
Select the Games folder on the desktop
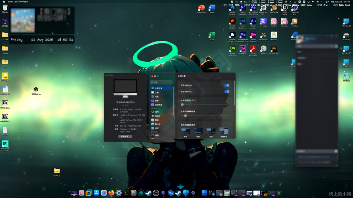5,50
